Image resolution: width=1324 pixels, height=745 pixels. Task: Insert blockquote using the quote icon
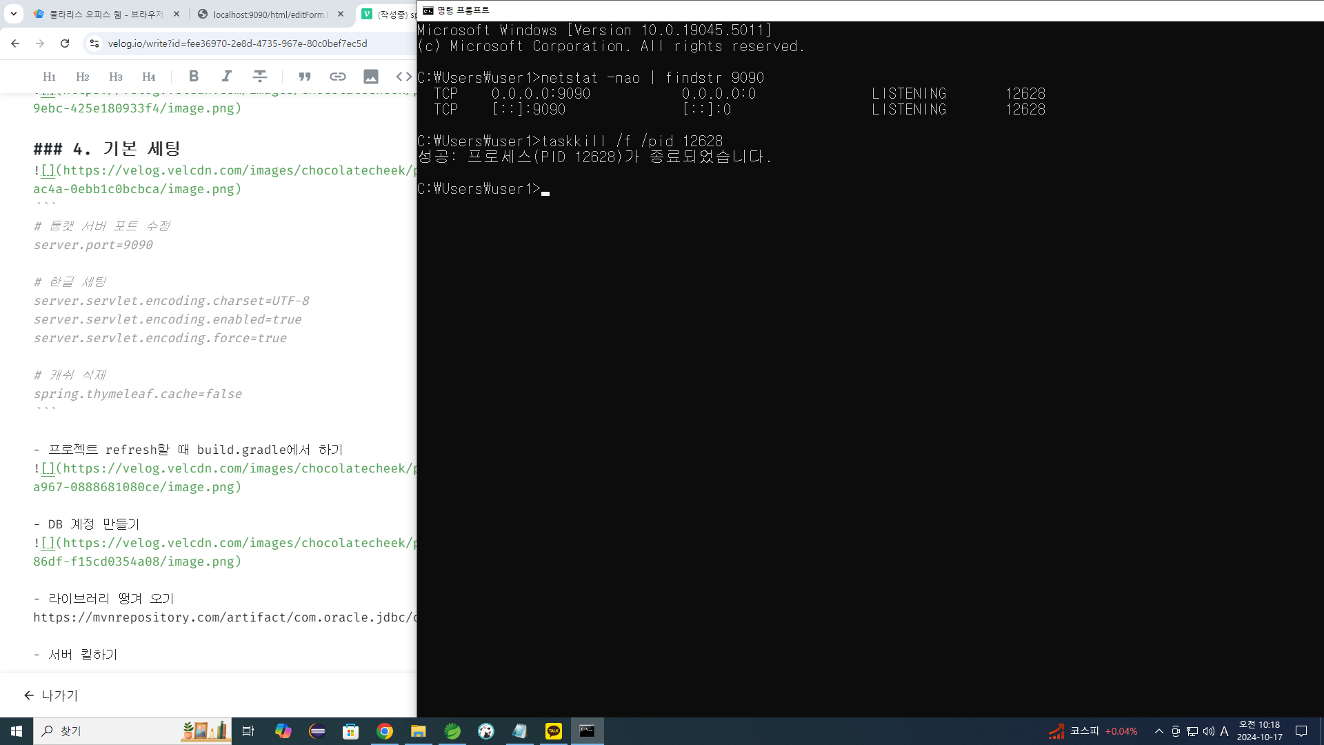tap(304, 77)
